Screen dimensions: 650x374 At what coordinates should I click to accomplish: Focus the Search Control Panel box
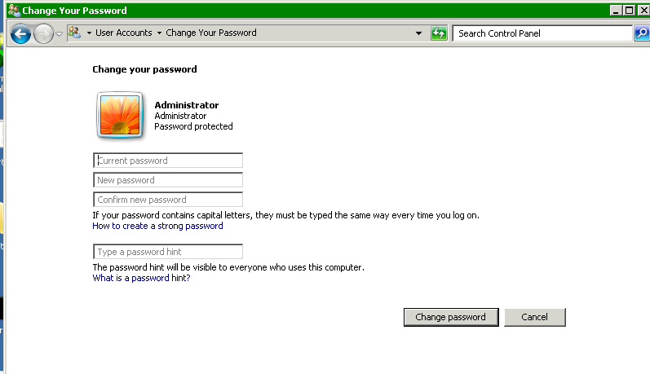pyautogui.click(x=542, y=33)
